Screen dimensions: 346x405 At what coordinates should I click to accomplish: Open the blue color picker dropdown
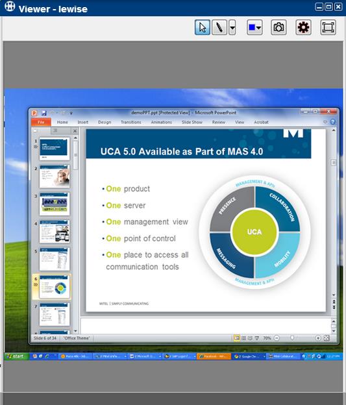point(254,27)
